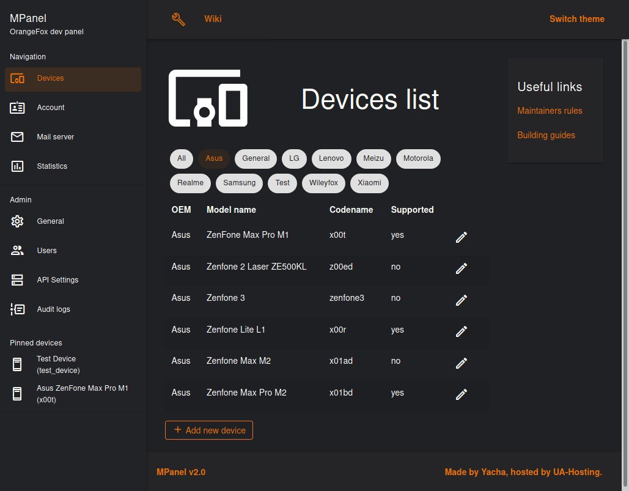
Task: Click the wrench icon in top bar
Action: [178, 19]
